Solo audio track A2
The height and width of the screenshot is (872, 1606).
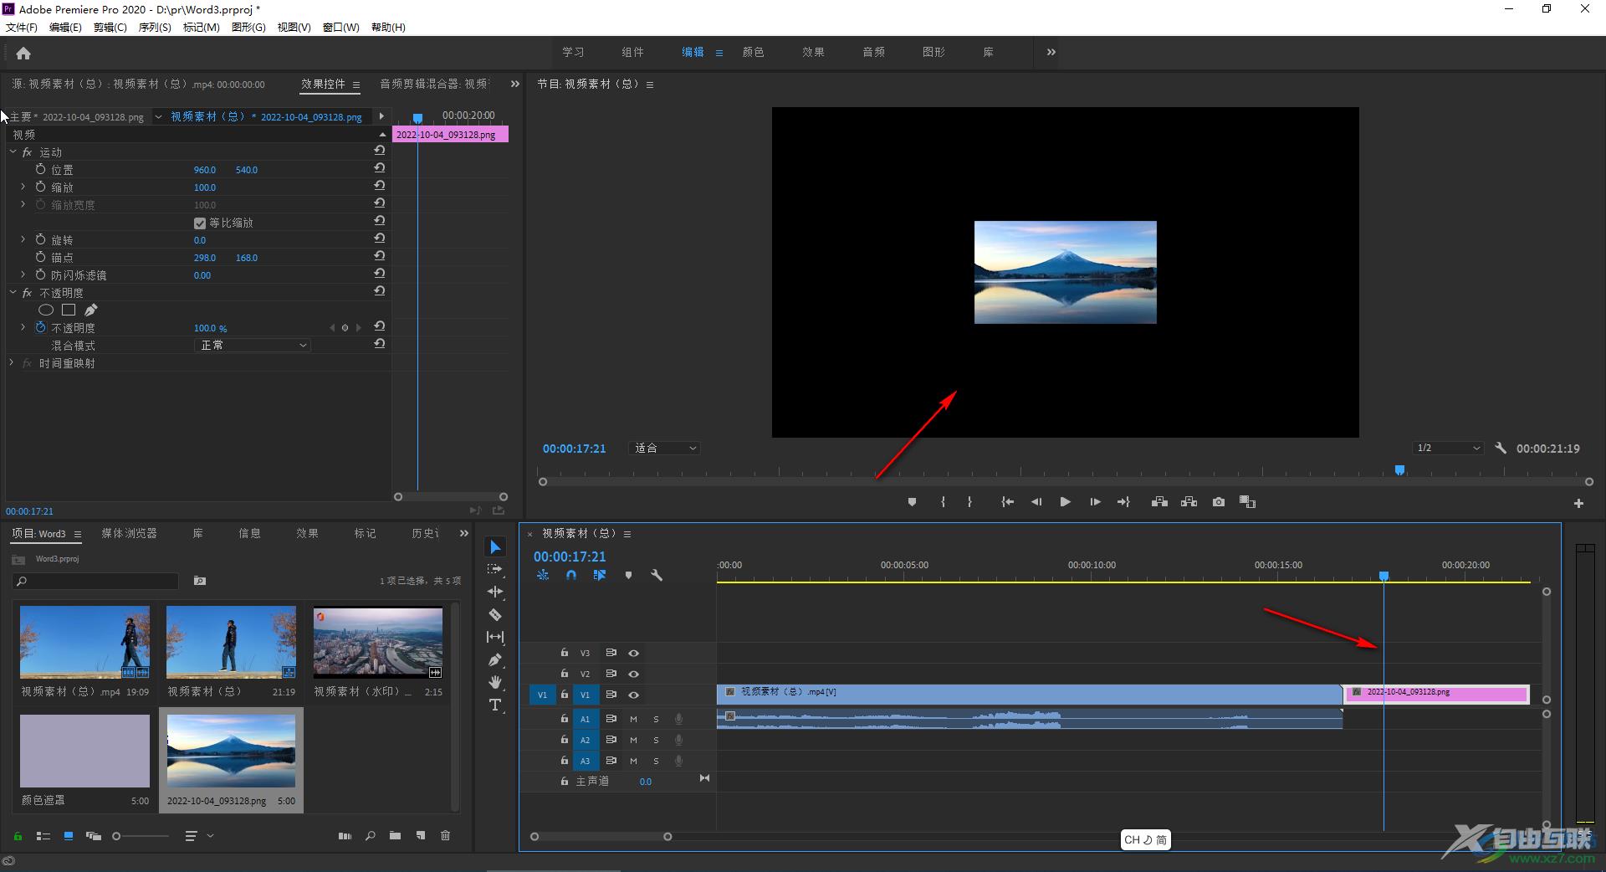coord(656,740)
